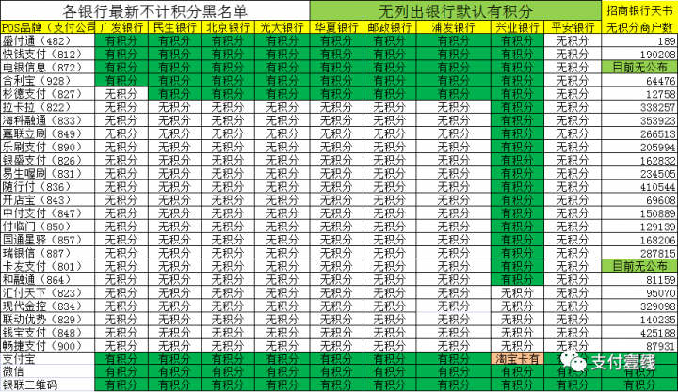Select 兴业银行 无积分 cell in 汇付天下 row
Image resolution: width=678 pixels, height=392 pixels.
[517, 293]
